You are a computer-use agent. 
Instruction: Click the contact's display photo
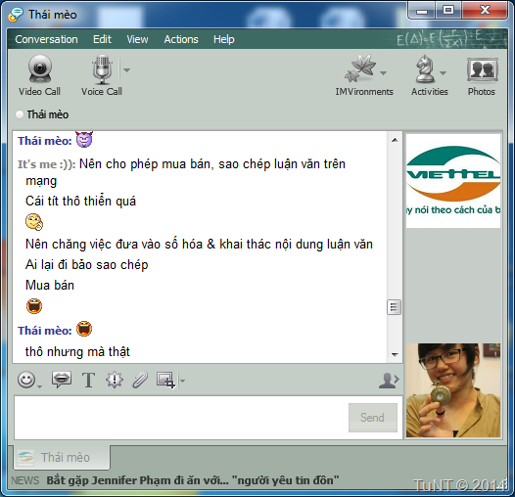453,390
